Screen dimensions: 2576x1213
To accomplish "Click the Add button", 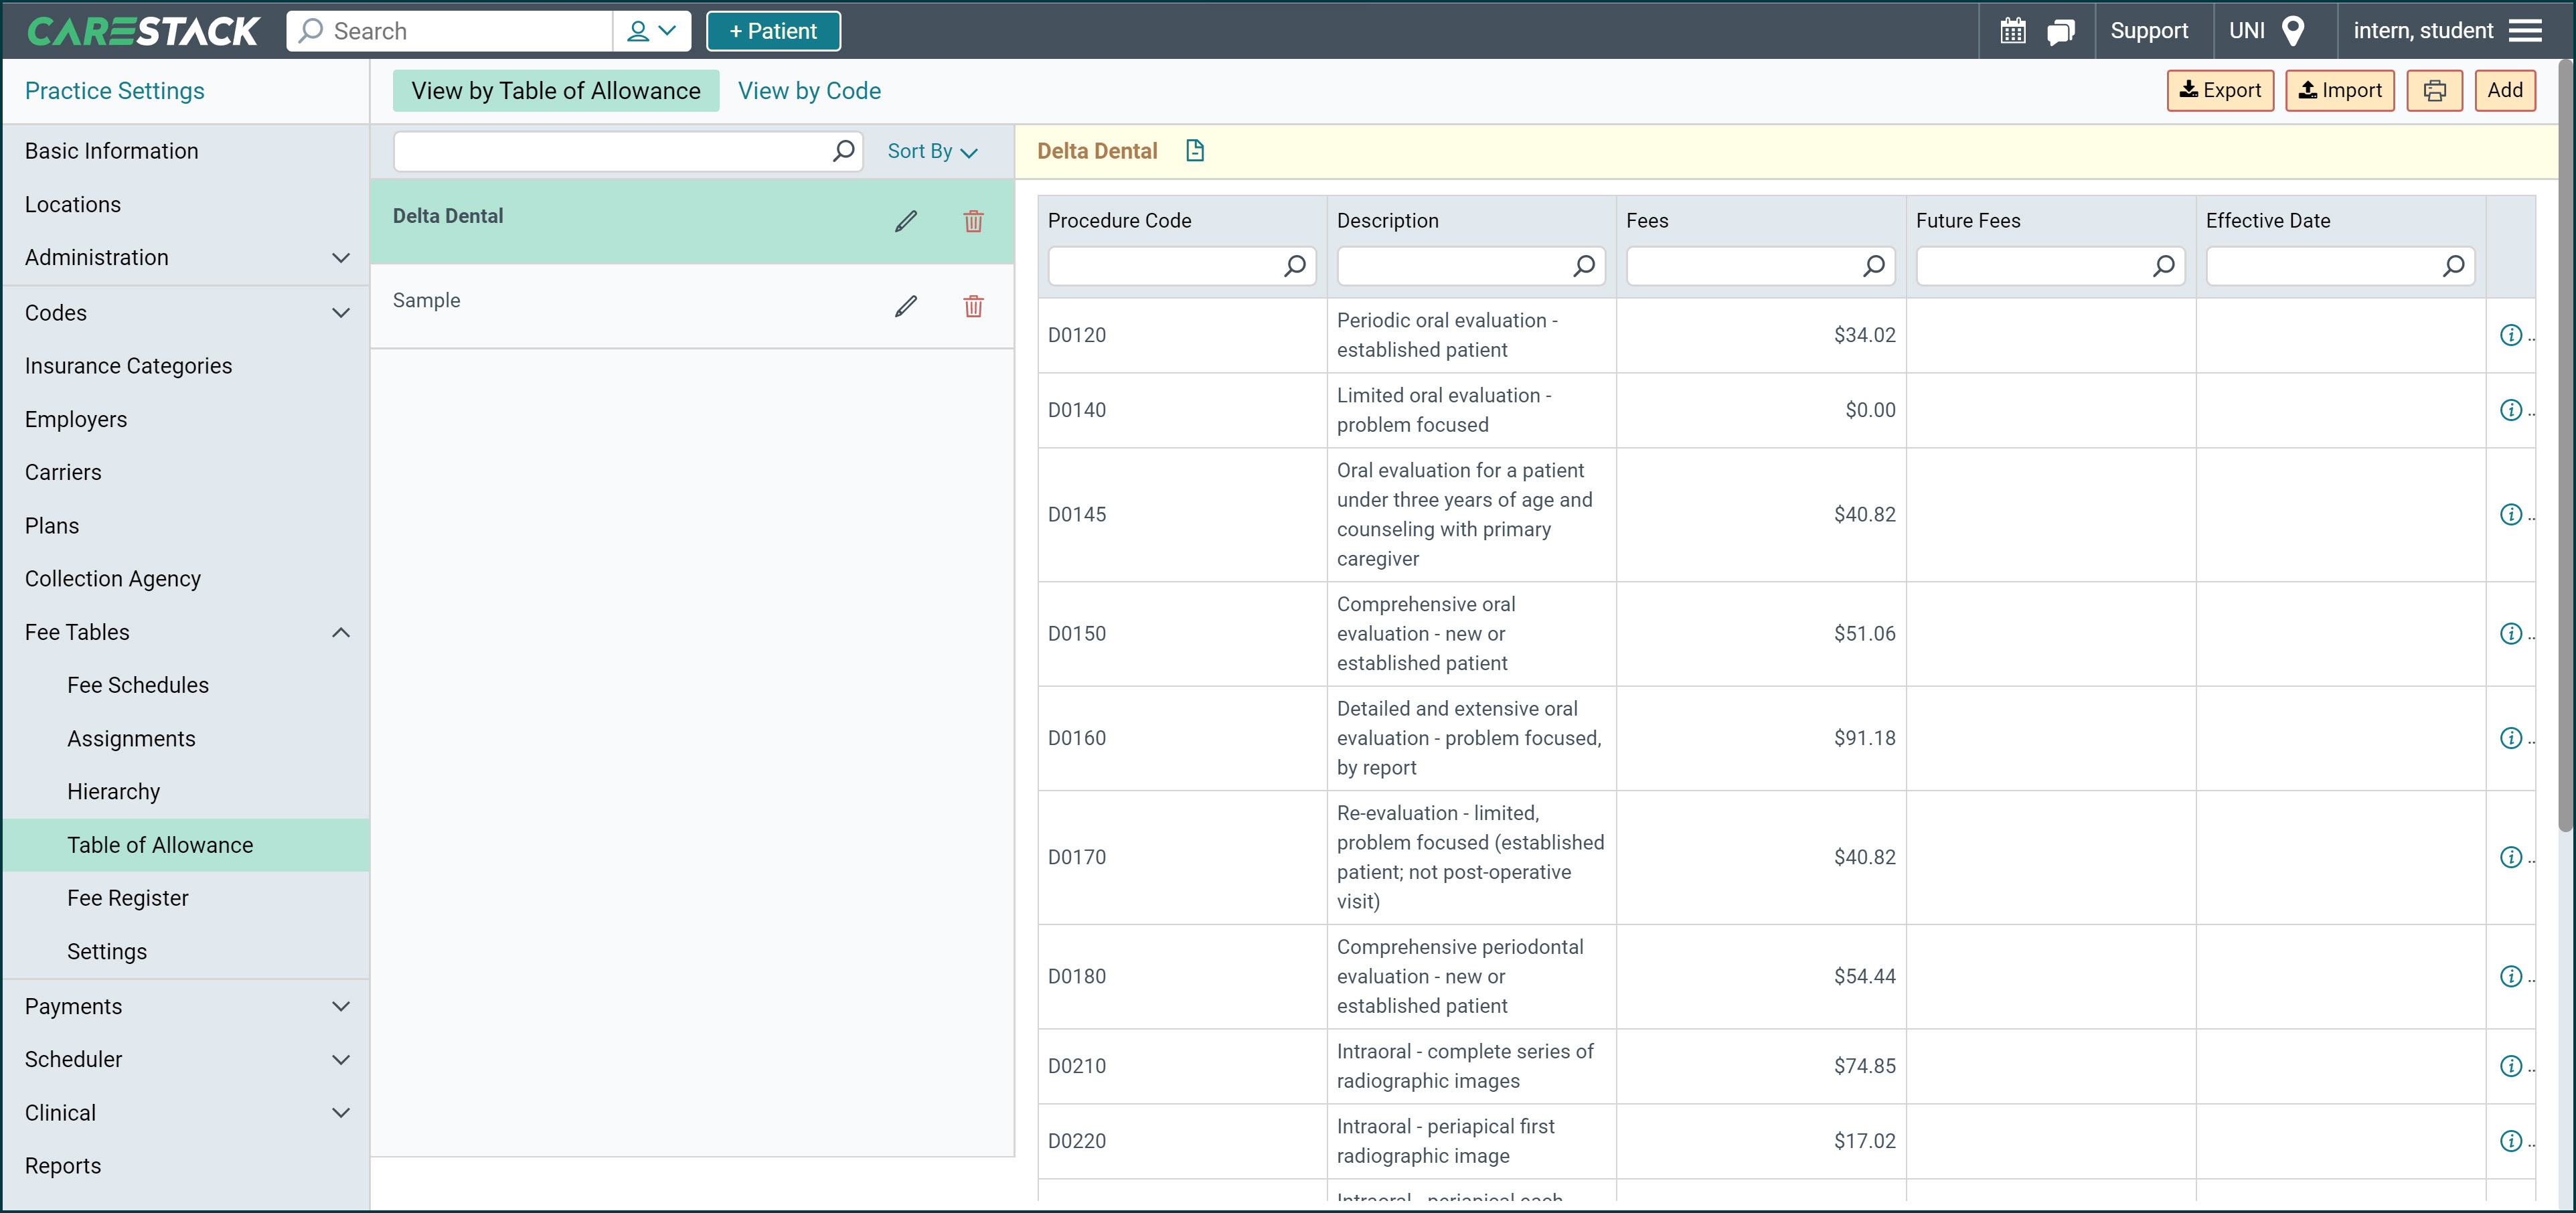I will point(2504,90).
